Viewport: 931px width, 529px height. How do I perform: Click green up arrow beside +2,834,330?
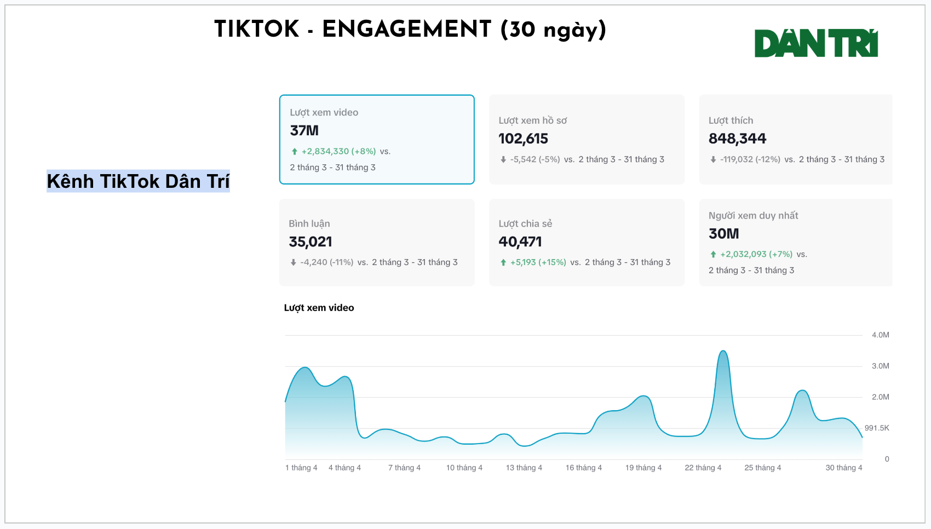pyautogui.click(x=295, y=152)
